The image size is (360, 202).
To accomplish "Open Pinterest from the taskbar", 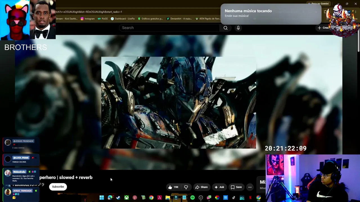I will click(x=135, y=198).
